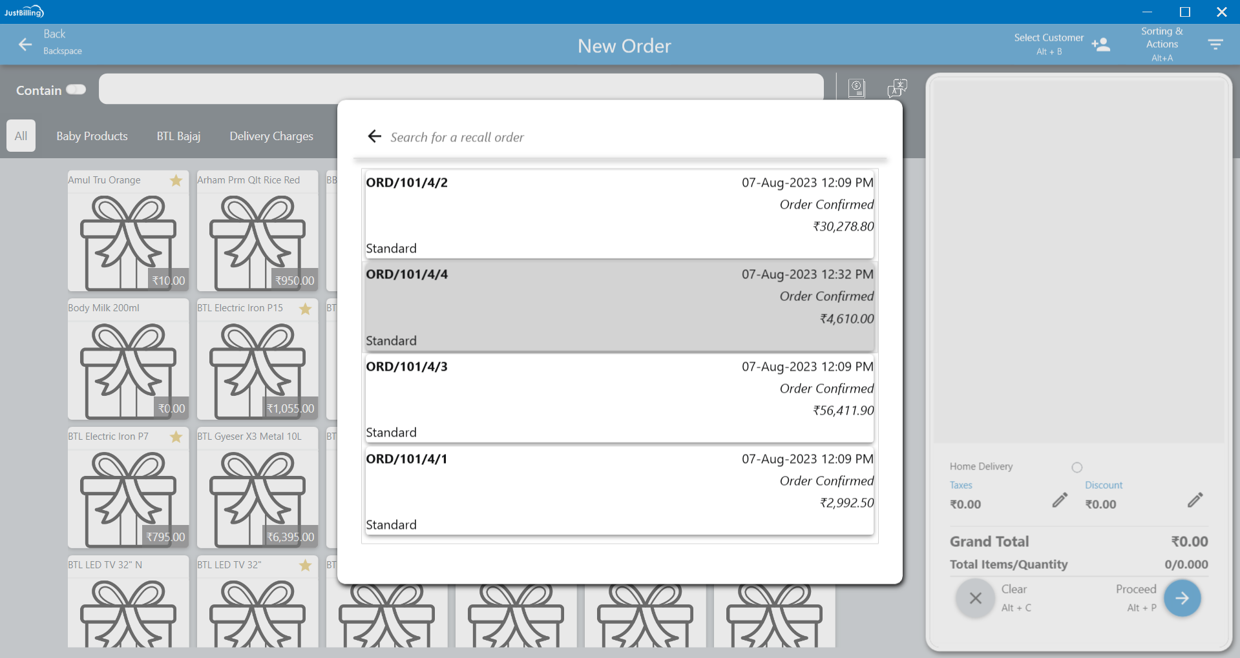Select the Baby Products category tab
This screenshot has height=658, width=1240.
click(x=92, y=136)
